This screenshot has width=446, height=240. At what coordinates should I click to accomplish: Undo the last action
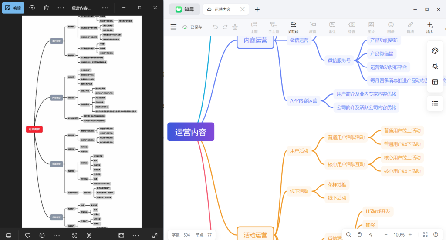[x=215, y=27]
